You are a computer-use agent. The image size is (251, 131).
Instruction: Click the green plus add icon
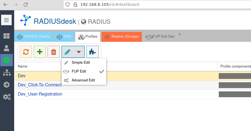[40, 52]
